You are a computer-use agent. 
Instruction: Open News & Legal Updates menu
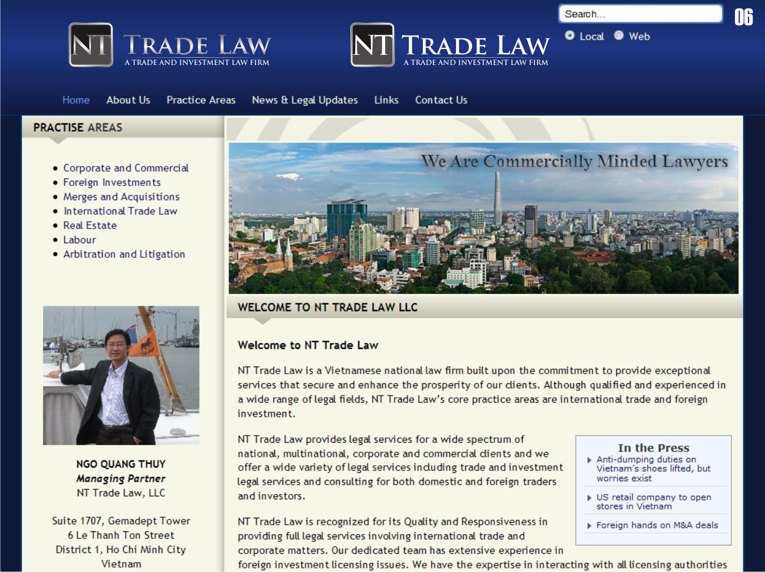point(304,100)
